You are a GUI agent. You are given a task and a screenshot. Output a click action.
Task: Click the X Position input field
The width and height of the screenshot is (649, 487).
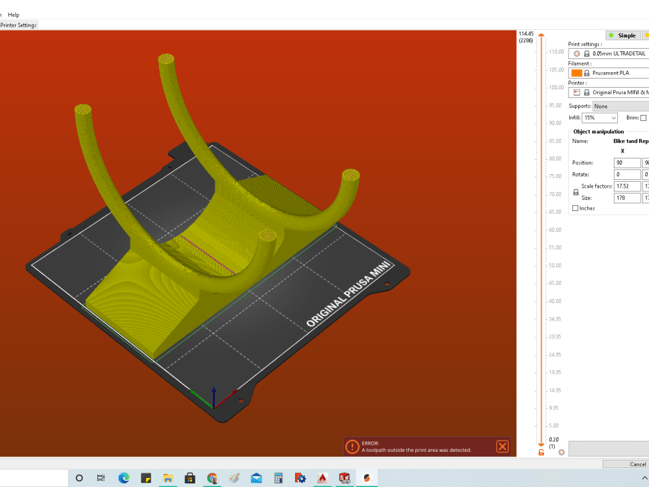point(627,162)
